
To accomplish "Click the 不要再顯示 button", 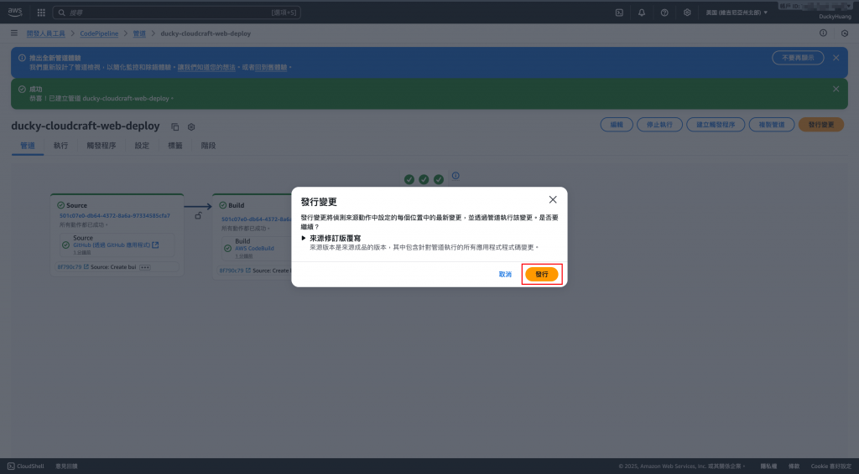I will pyautogui.click(x=798, y=58).
